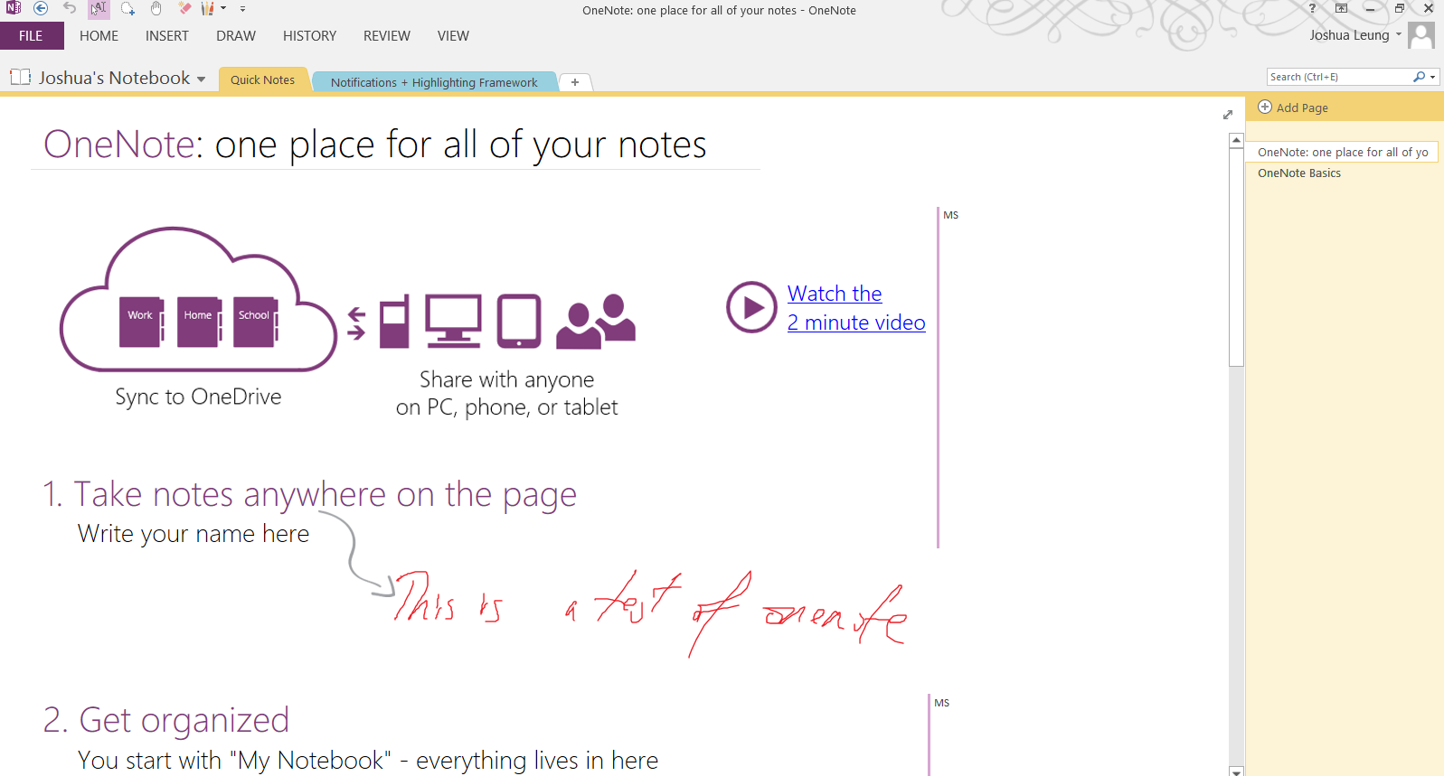Expand Joshua's Notebook dropdown
Image resolution: width=1444 pixels, height=776 pixels.
[201, 79]
